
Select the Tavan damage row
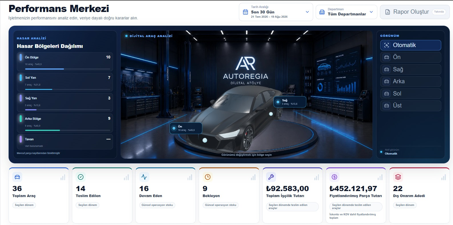65,142
